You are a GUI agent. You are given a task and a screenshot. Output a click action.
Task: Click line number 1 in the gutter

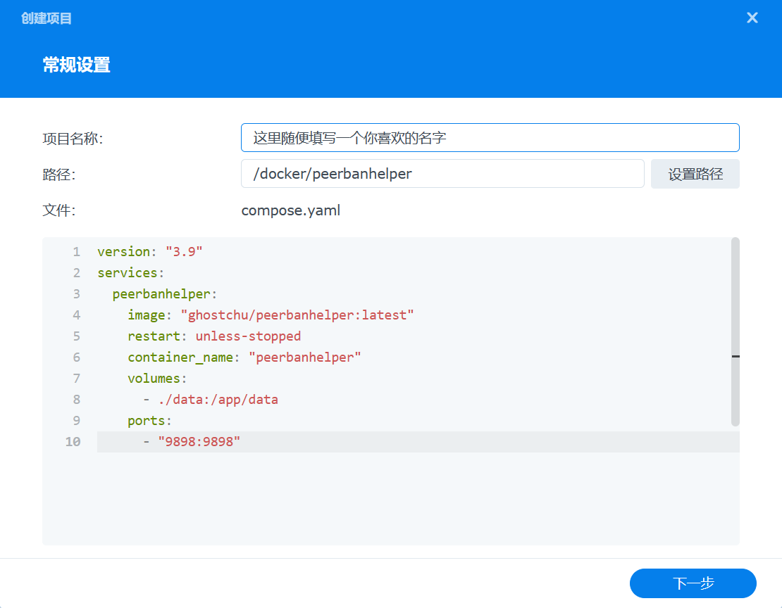76,252
